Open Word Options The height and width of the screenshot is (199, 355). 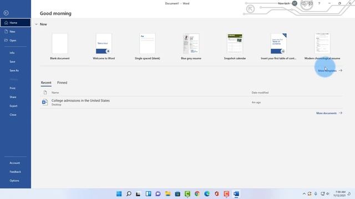click(14, 181)
